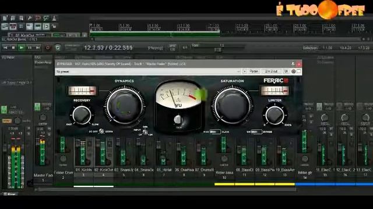The height and width of the screenshot is (209, 373).
Task: Click the green Play transport button
Action: click(22, 48)
